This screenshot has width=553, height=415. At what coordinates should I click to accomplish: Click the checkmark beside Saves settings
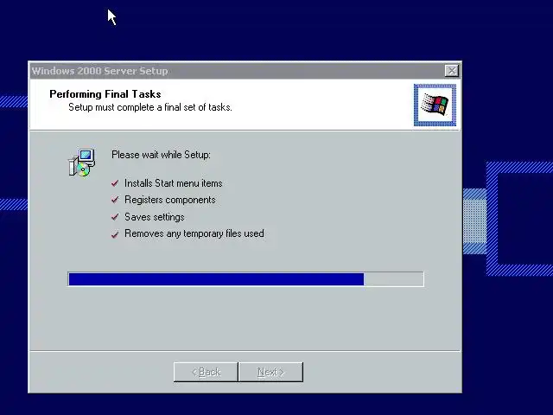pyautogui.click(x=115, y=217)
